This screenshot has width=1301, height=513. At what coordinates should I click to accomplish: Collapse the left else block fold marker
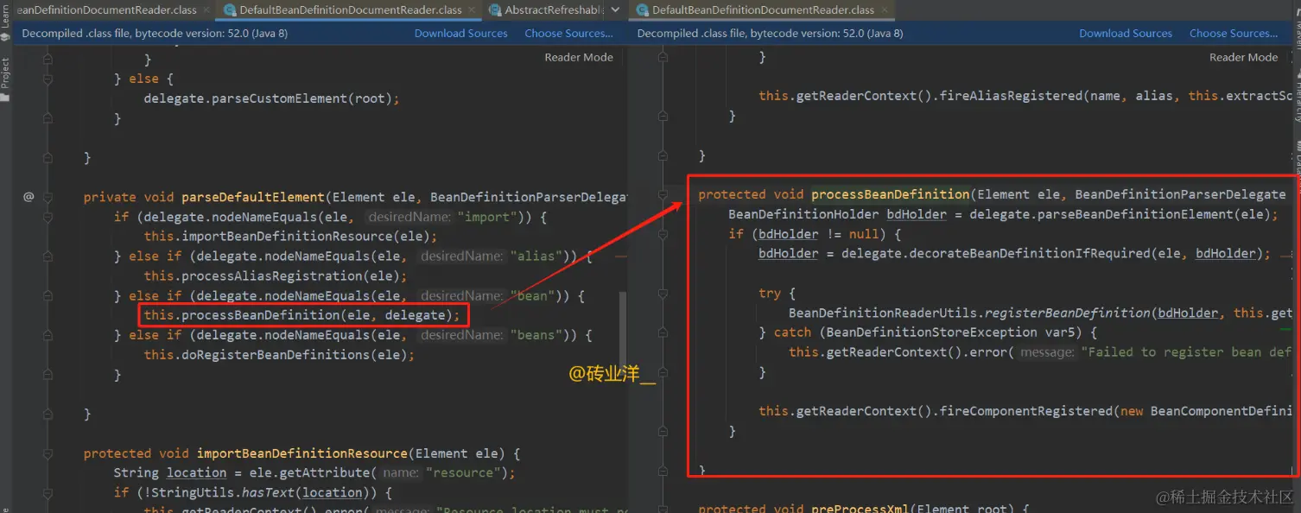[x=48, y=79]
